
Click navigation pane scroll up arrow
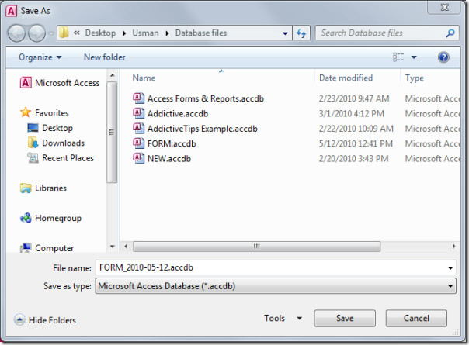pos(112,75)
